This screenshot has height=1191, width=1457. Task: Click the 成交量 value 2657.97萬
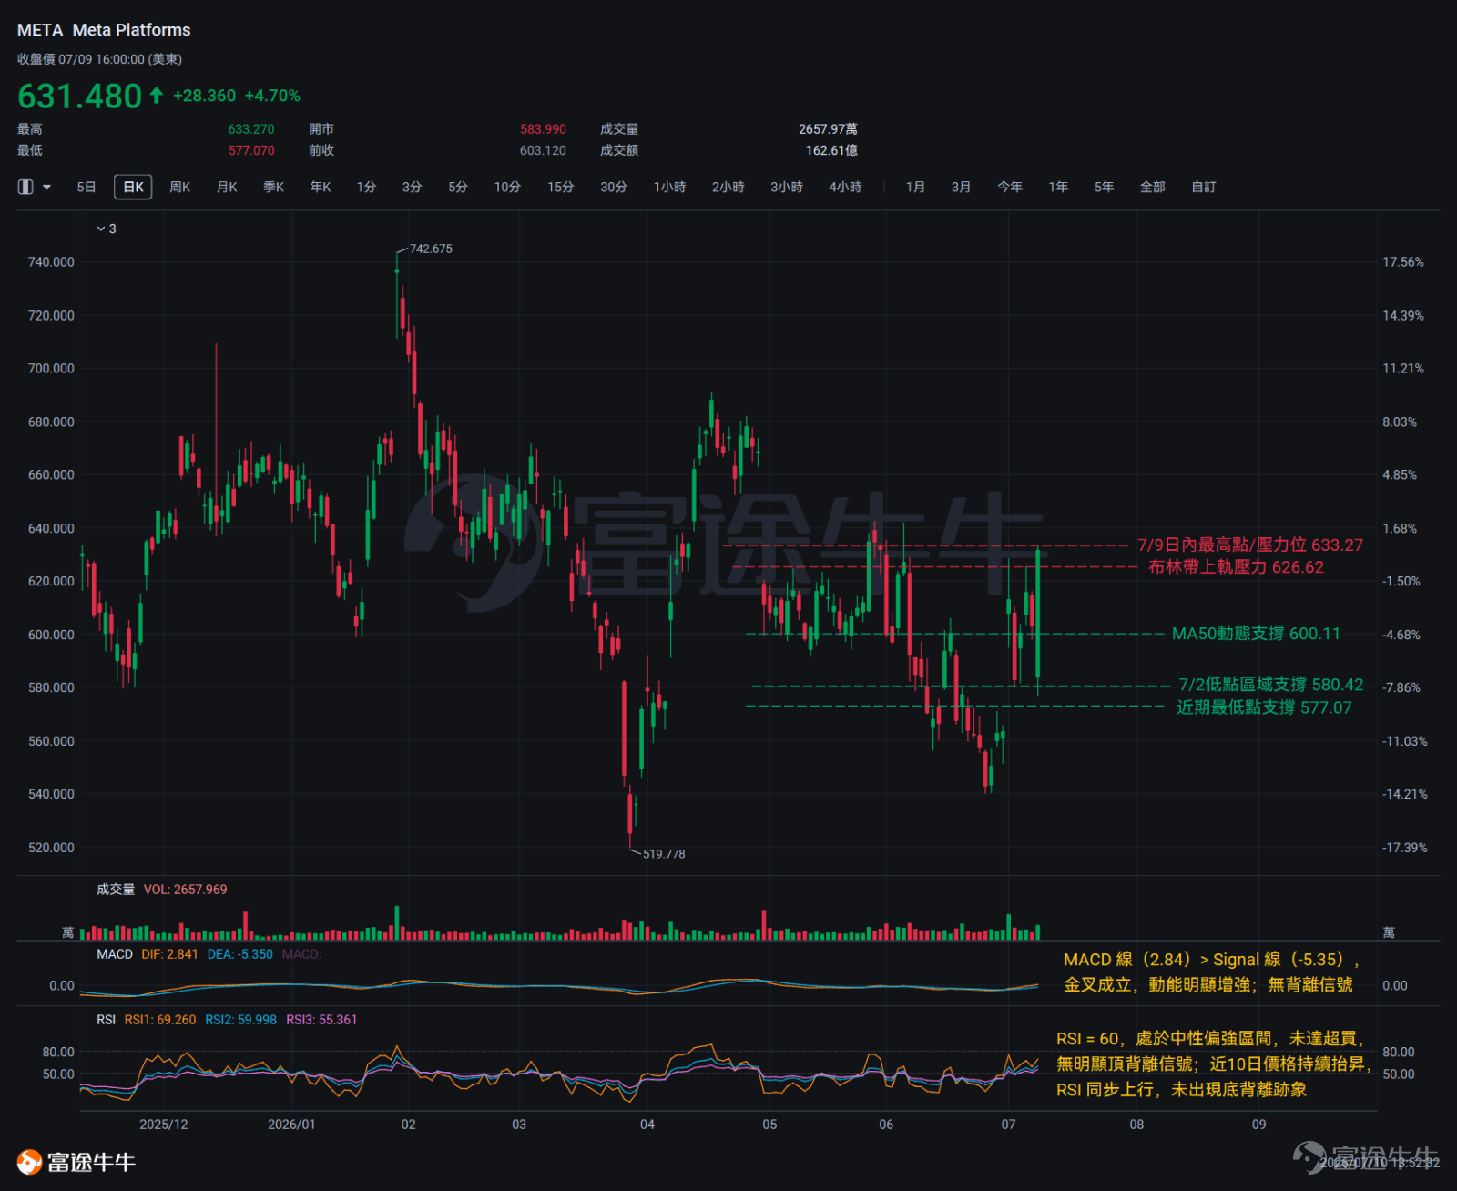tap(828, 129)
